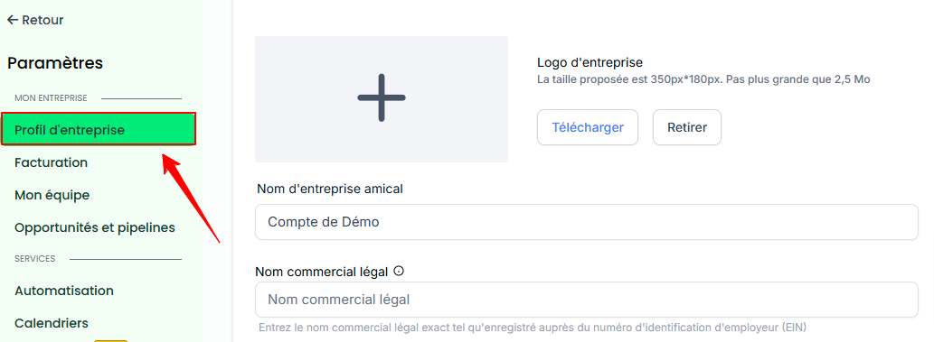Open Profil d'entreprise settings

coord(99,130)
